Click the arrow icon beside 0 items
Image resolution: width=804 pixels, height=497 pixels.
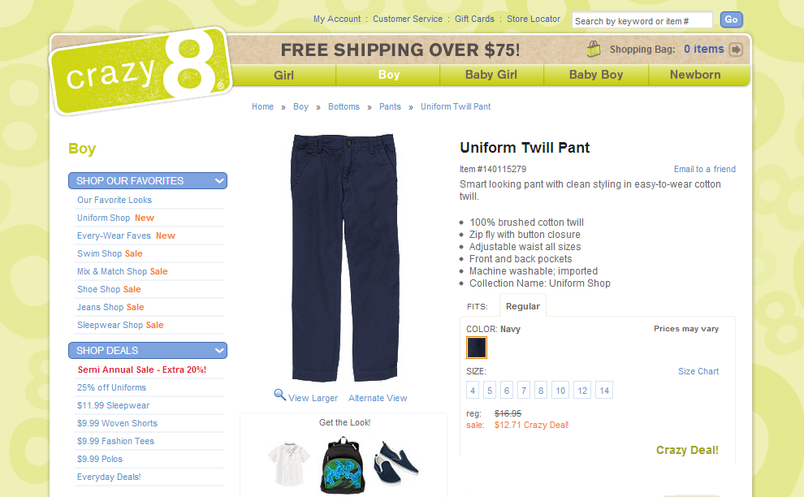point(736,50)
